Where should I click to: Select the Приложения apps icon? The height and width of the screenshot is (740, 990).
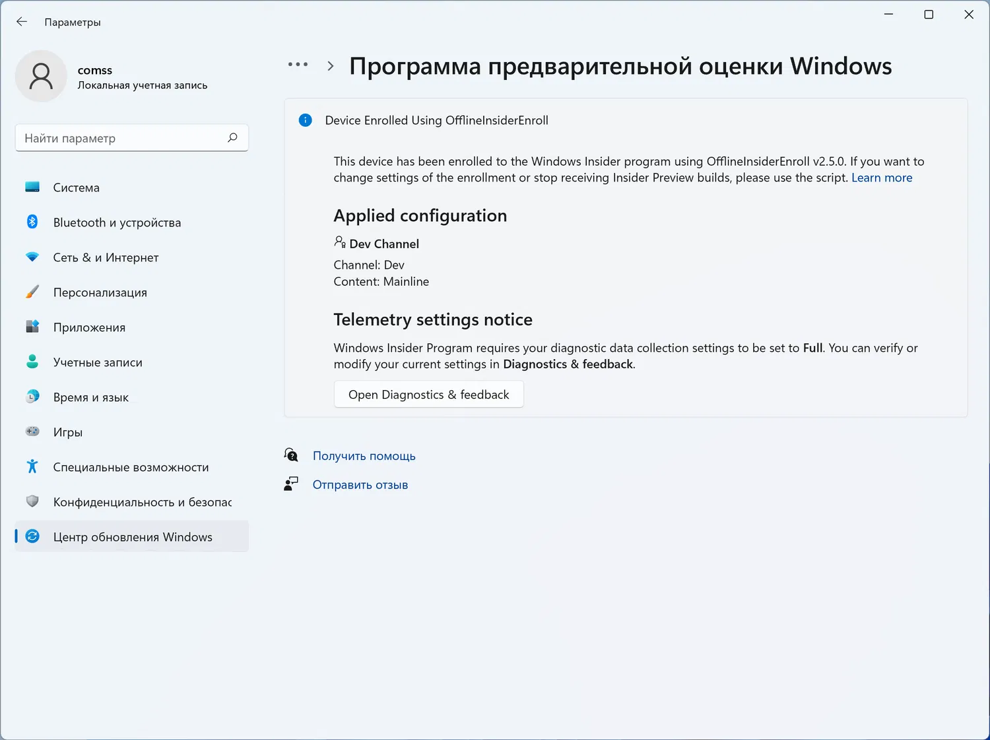32,327
